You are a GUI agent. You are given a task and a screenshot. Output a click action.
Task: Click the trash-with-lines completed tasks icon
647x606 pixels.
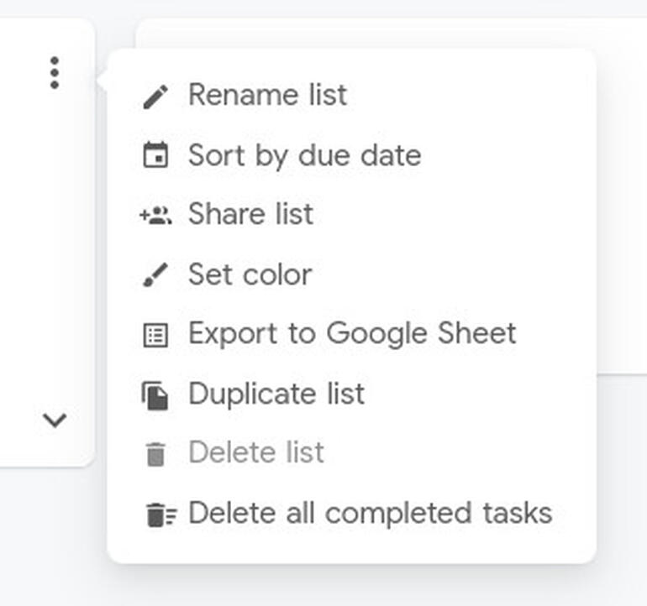pos(161,515)
